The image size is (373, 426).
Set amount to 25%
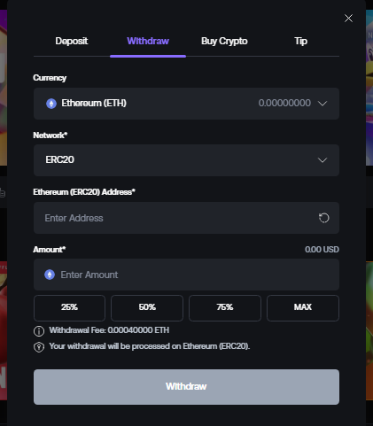[69, 307]
